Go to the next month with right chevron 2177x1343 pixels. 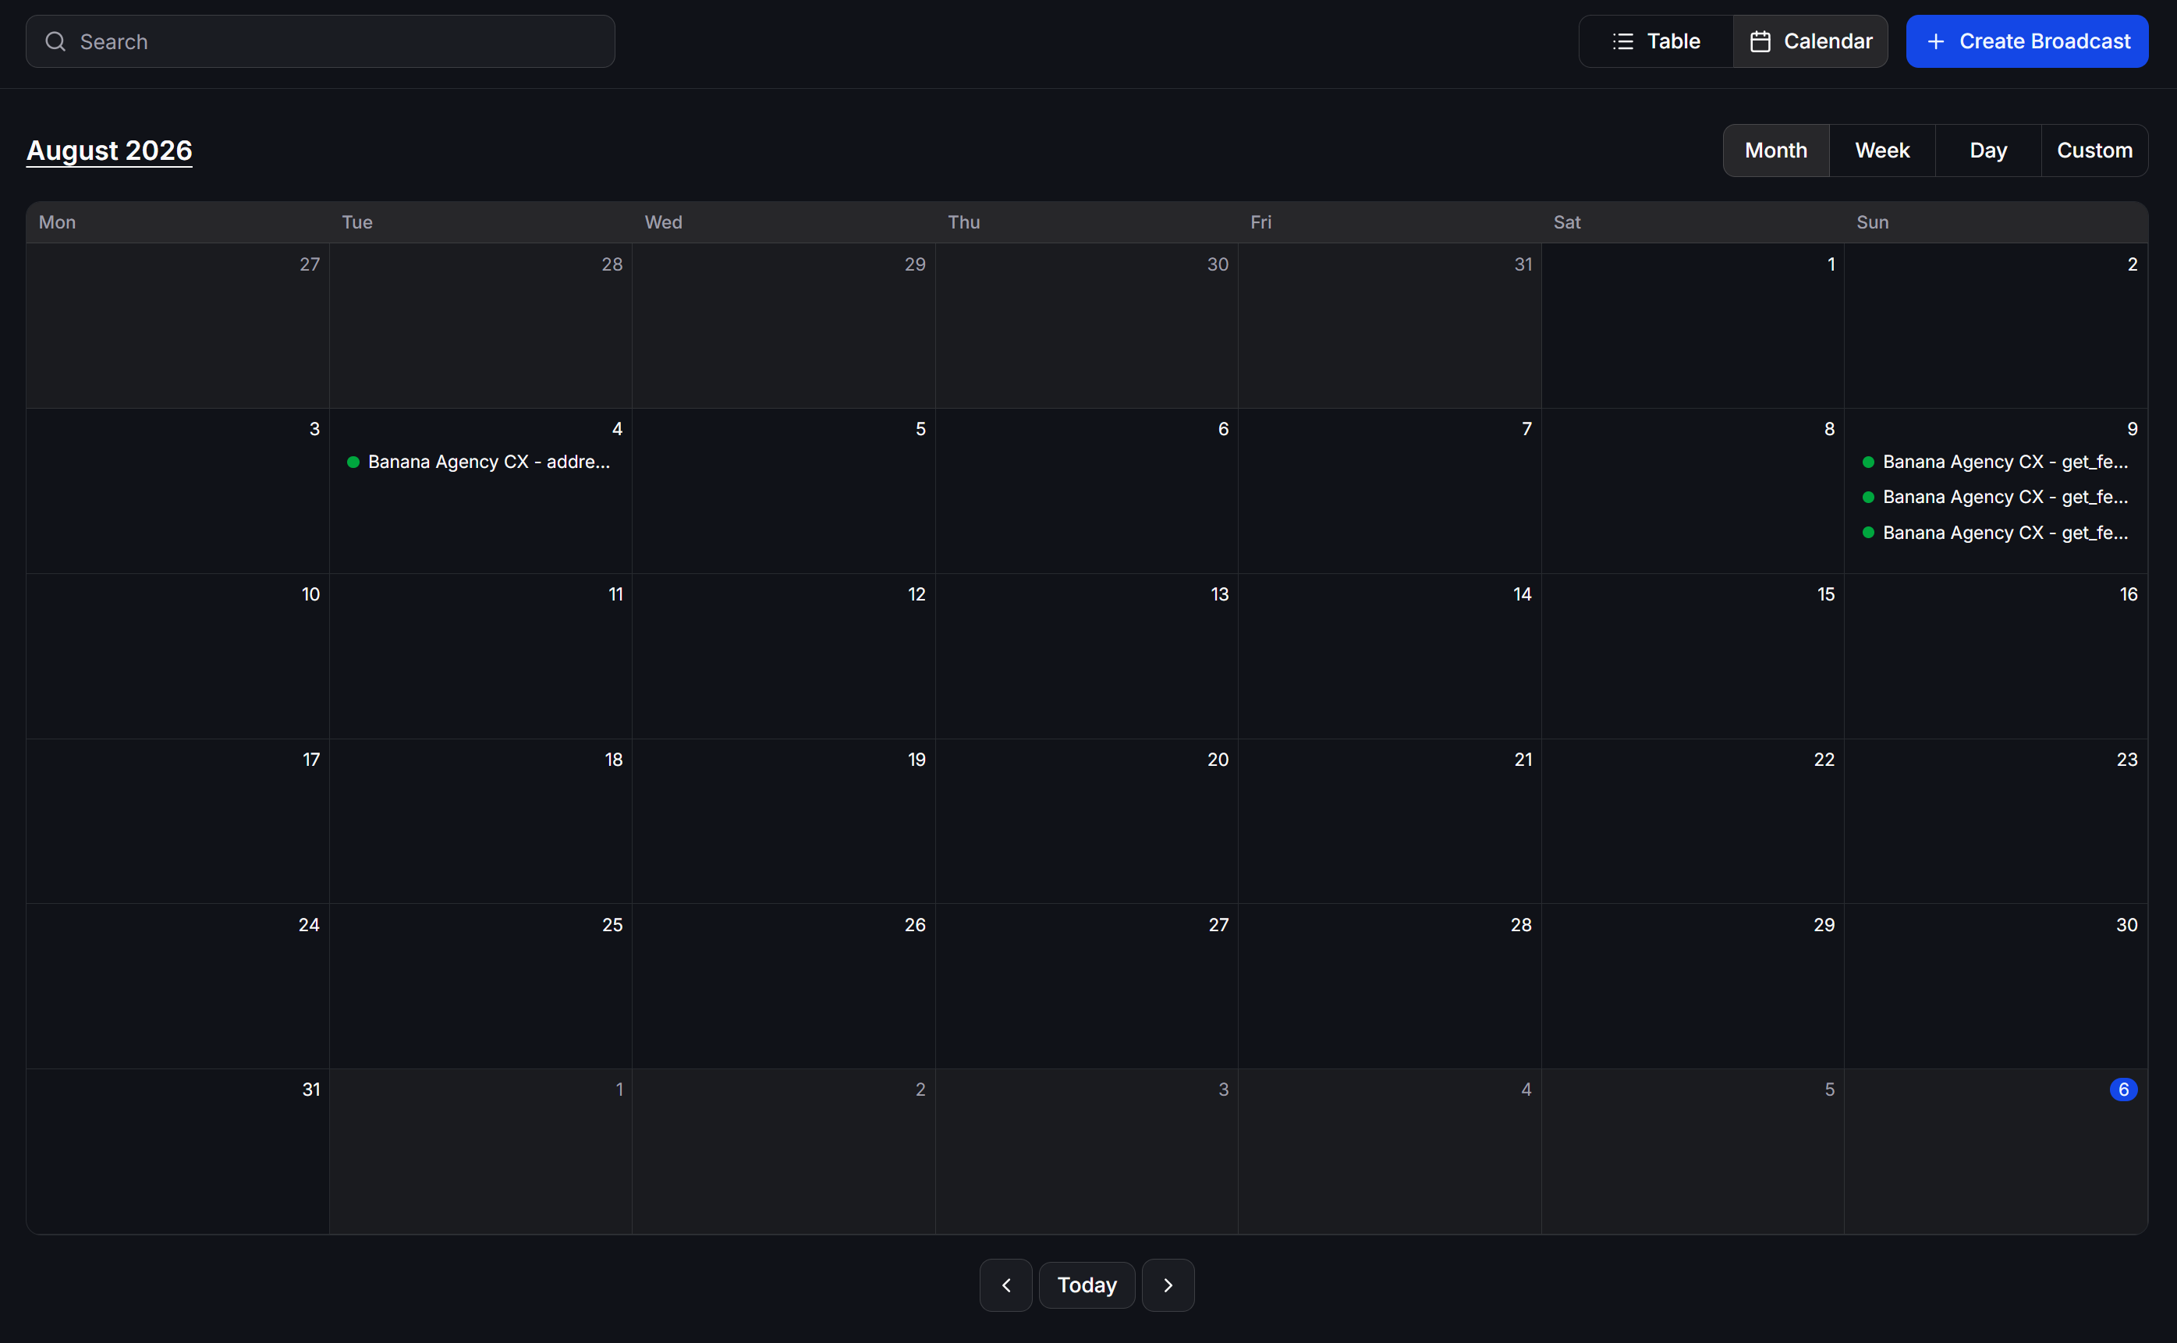(1168, 1285)
